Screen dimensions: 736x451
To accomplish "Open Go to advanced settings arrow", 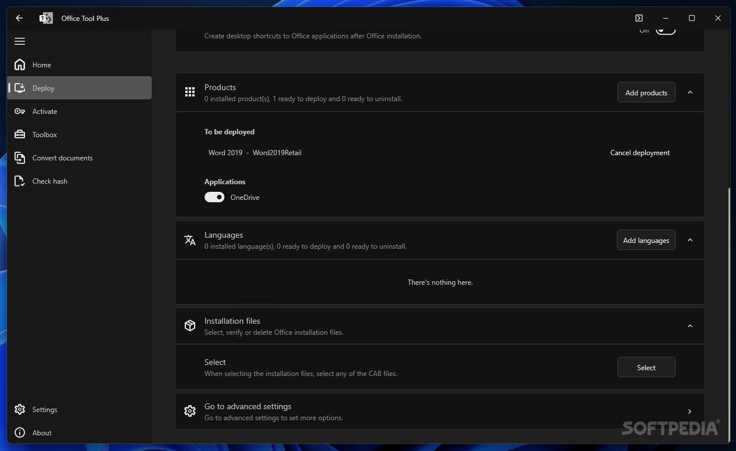I will tap(690, 411).
